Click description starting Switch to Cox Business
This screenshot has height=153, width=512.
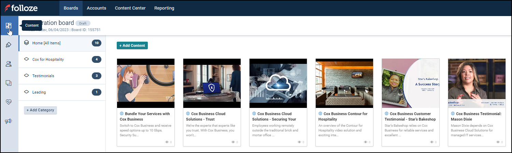(145, 130)
